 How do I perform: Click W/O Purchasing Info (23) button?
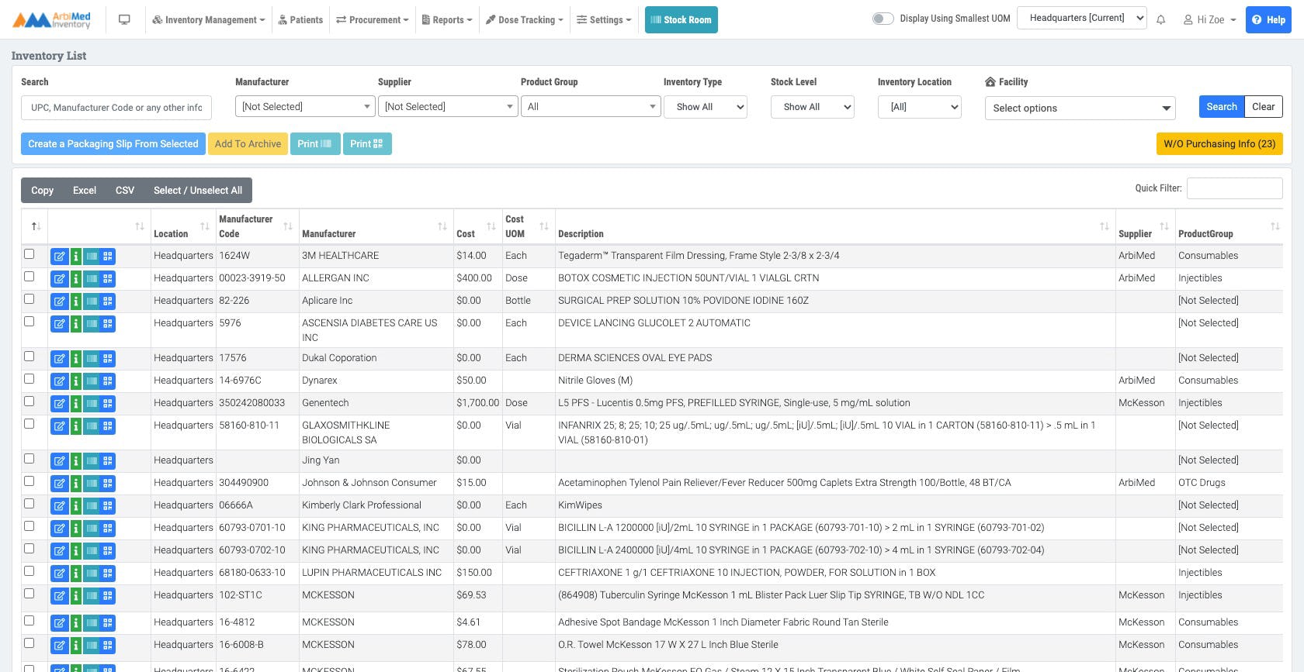click(1219, 144)
